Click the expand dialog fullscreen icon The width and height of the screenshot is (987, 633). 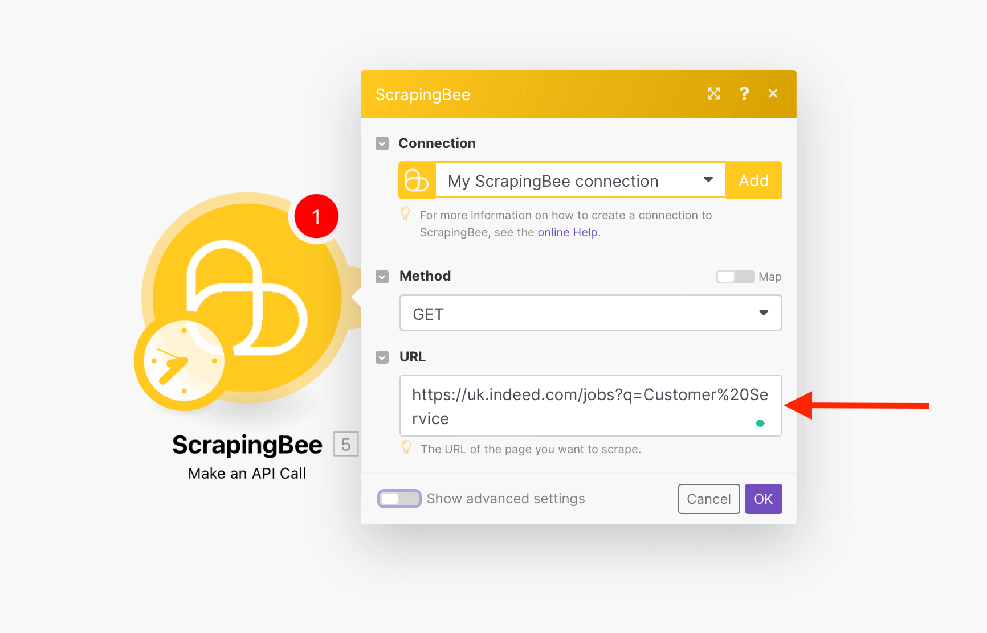point(713,94)
